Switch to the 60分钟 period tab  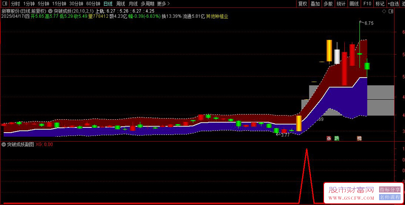click(x=93, y=4)
